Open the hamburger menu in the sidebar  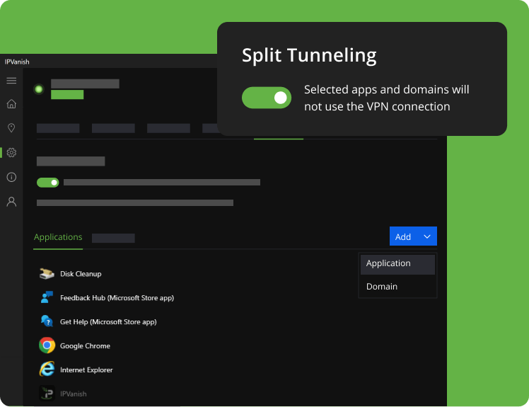(11, 81)
